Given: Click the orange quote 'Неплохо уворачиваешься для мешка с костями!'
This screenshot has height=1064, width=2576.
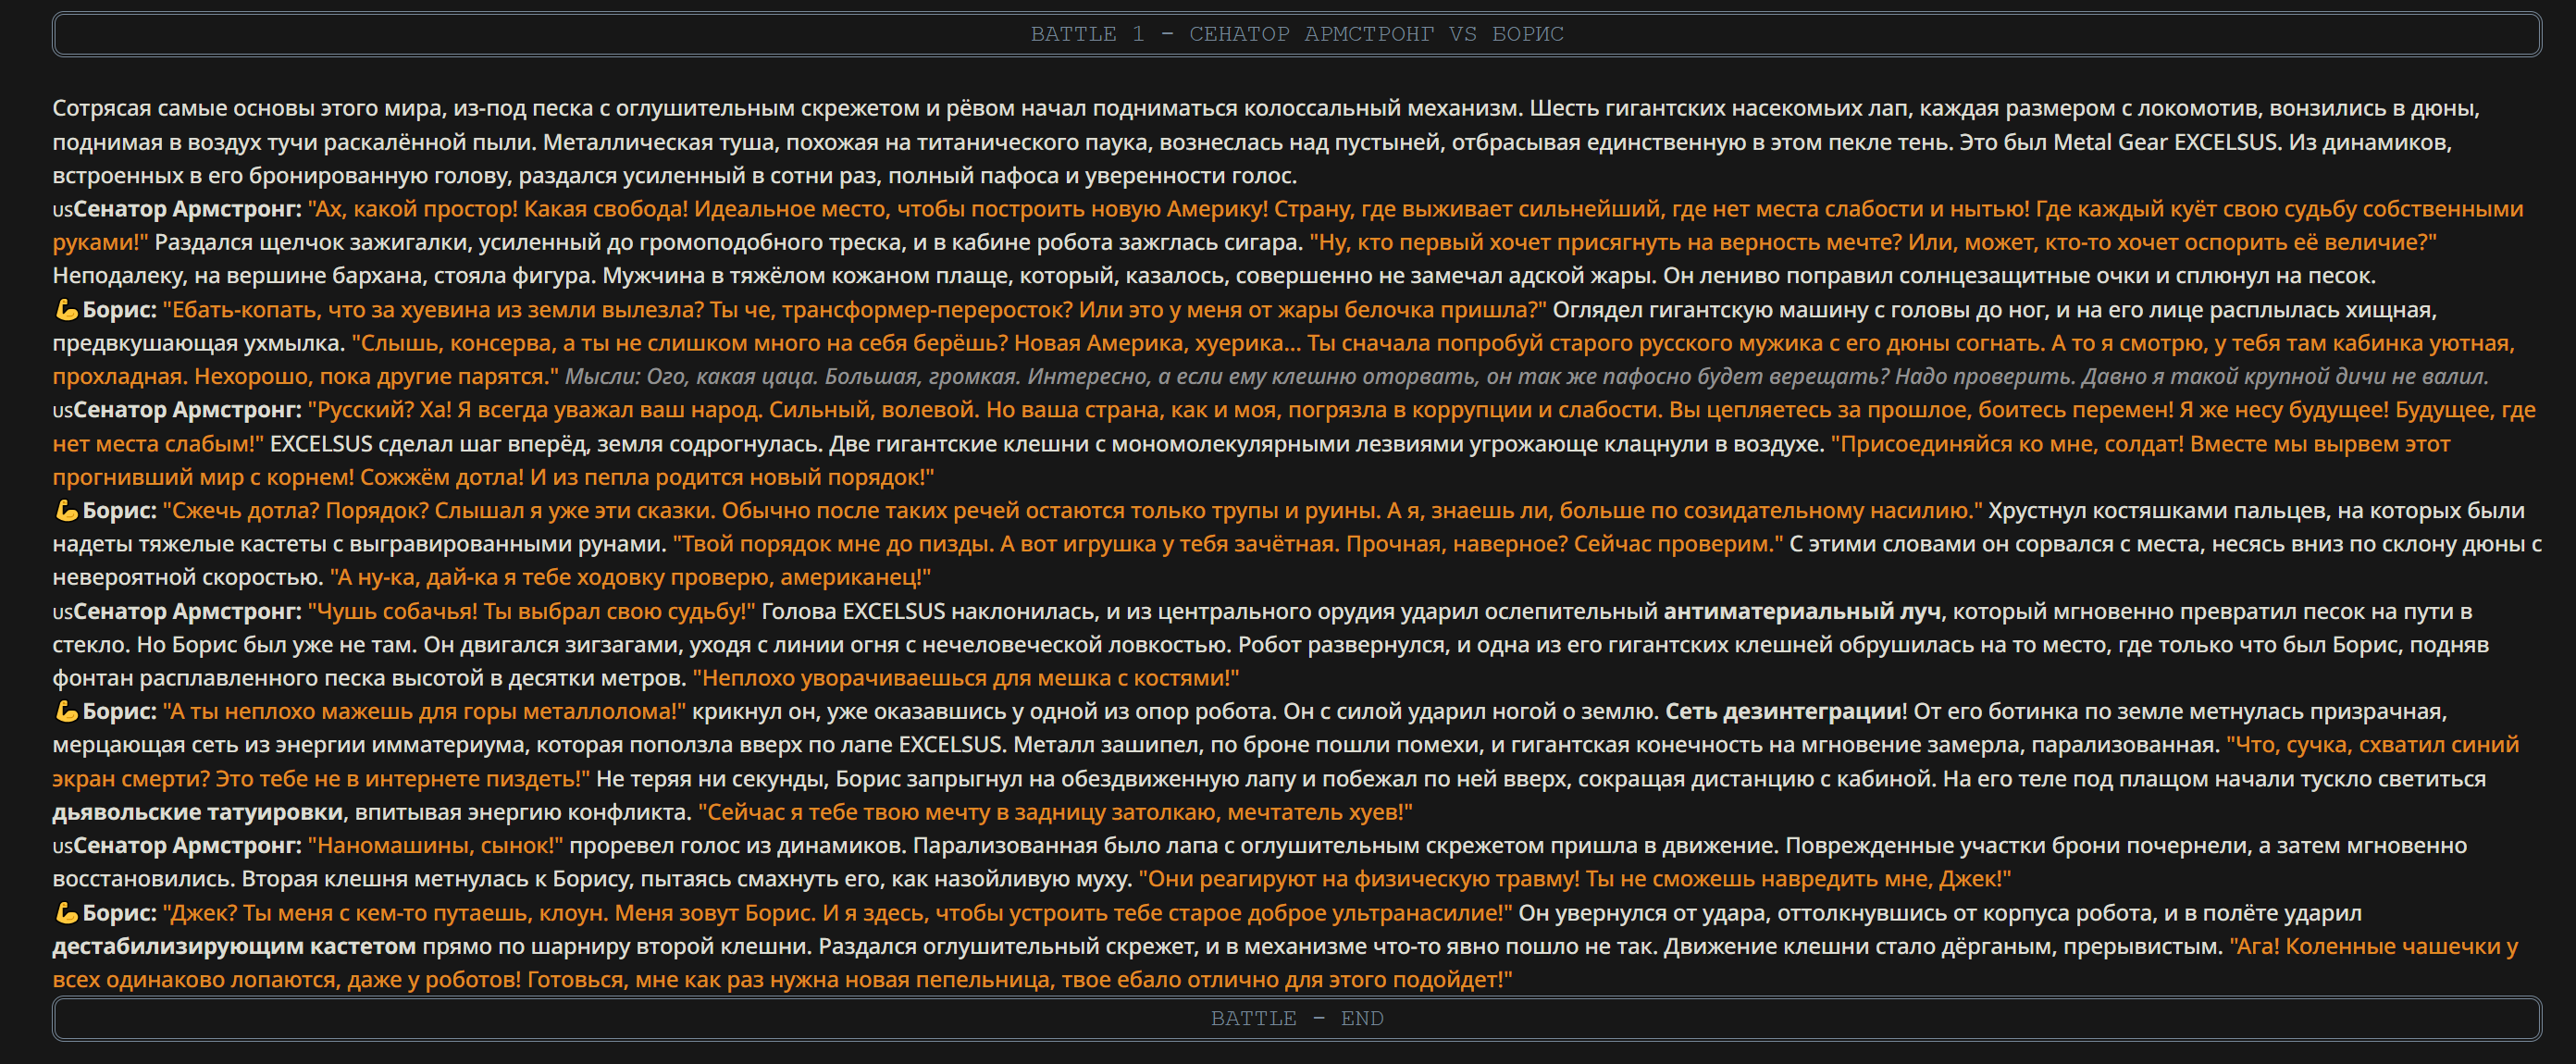Looking at the screenshot, I should click(966, 678).
